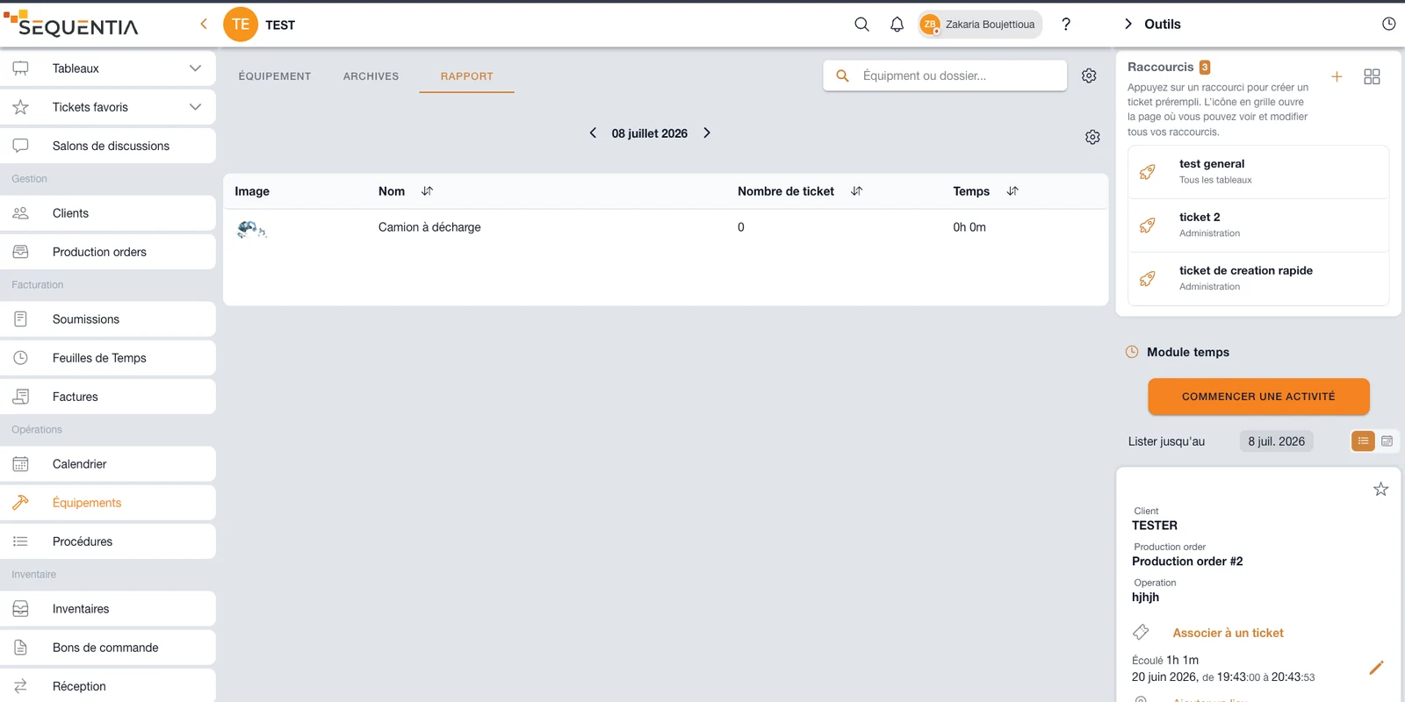Image resolution: width=1405 pixels, height=702 pixels.
Task: Open Factures in sidebar
Action: coord(108,397)
